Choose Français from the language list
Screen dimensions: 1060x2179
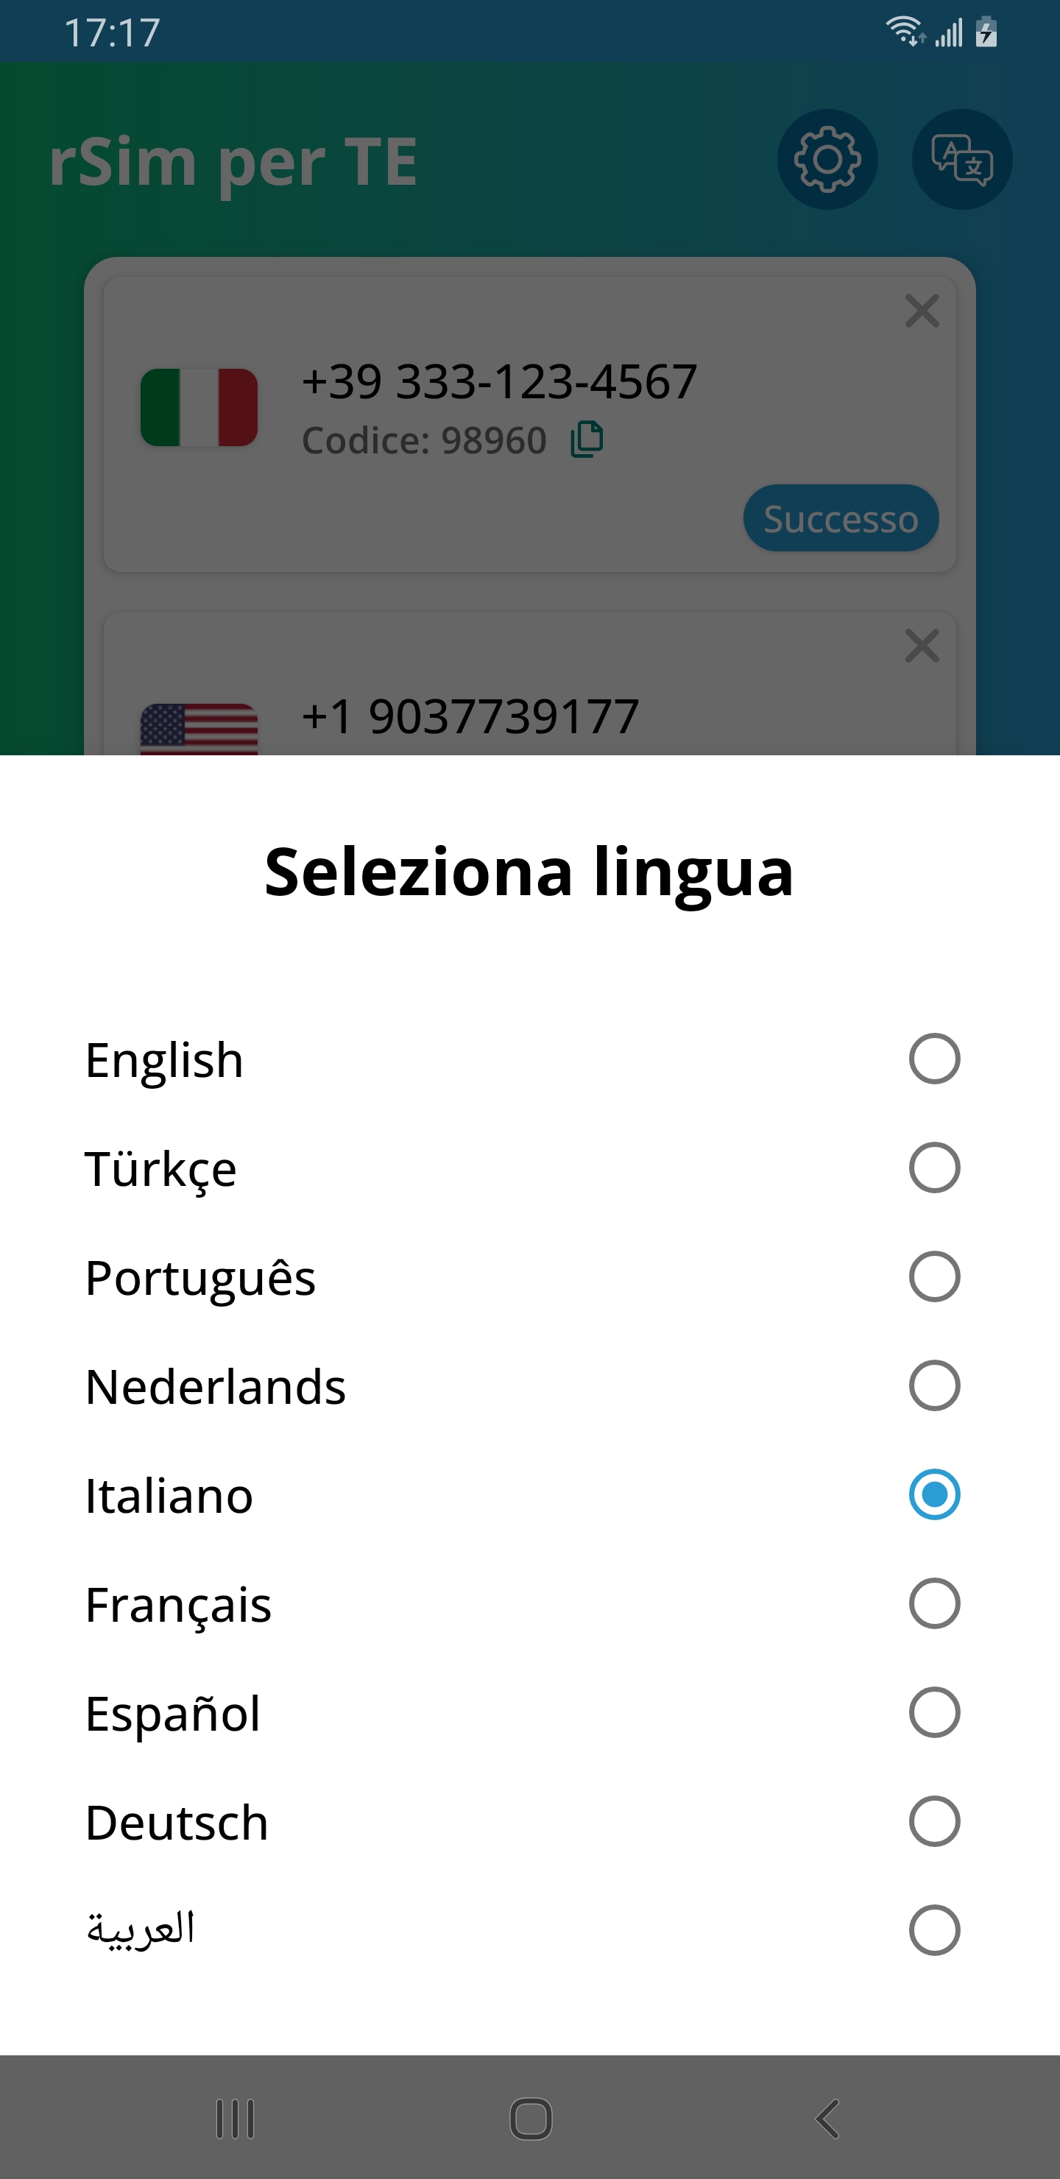click(178, 1604)
